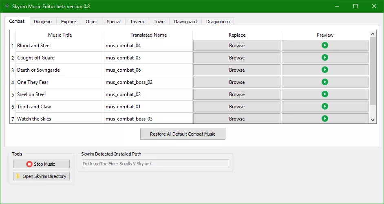
Task: Go to the Dawnguard tab
Action: 185,22
